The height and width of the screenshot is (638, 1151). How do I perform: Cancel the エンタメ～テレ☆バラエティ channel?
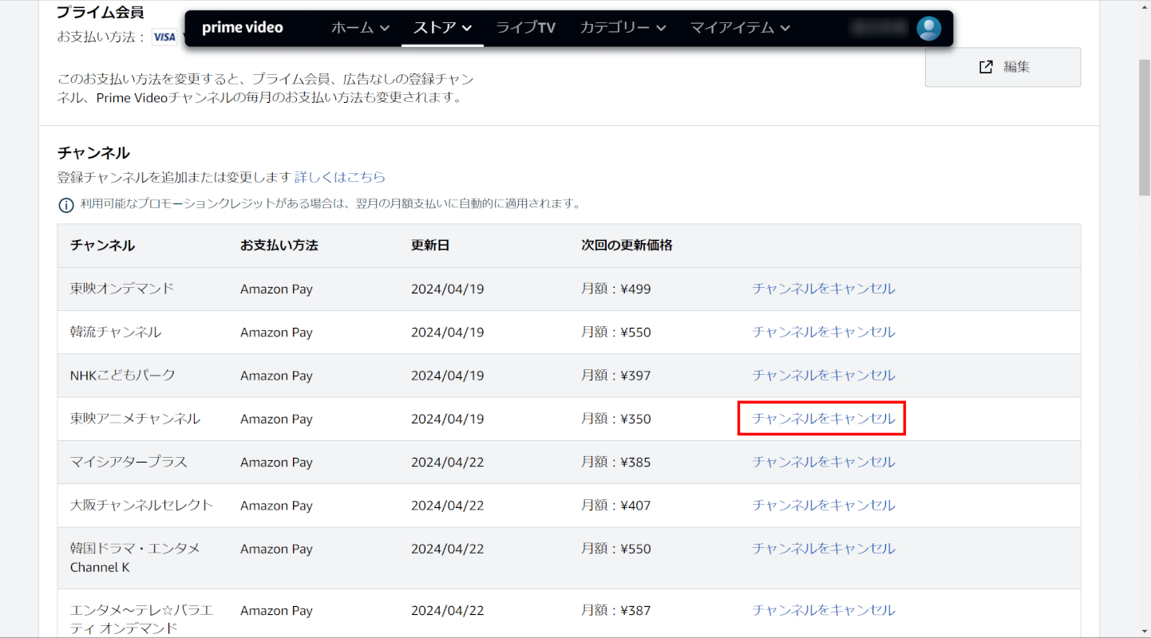pyautogui.click(x=824, y=610)
